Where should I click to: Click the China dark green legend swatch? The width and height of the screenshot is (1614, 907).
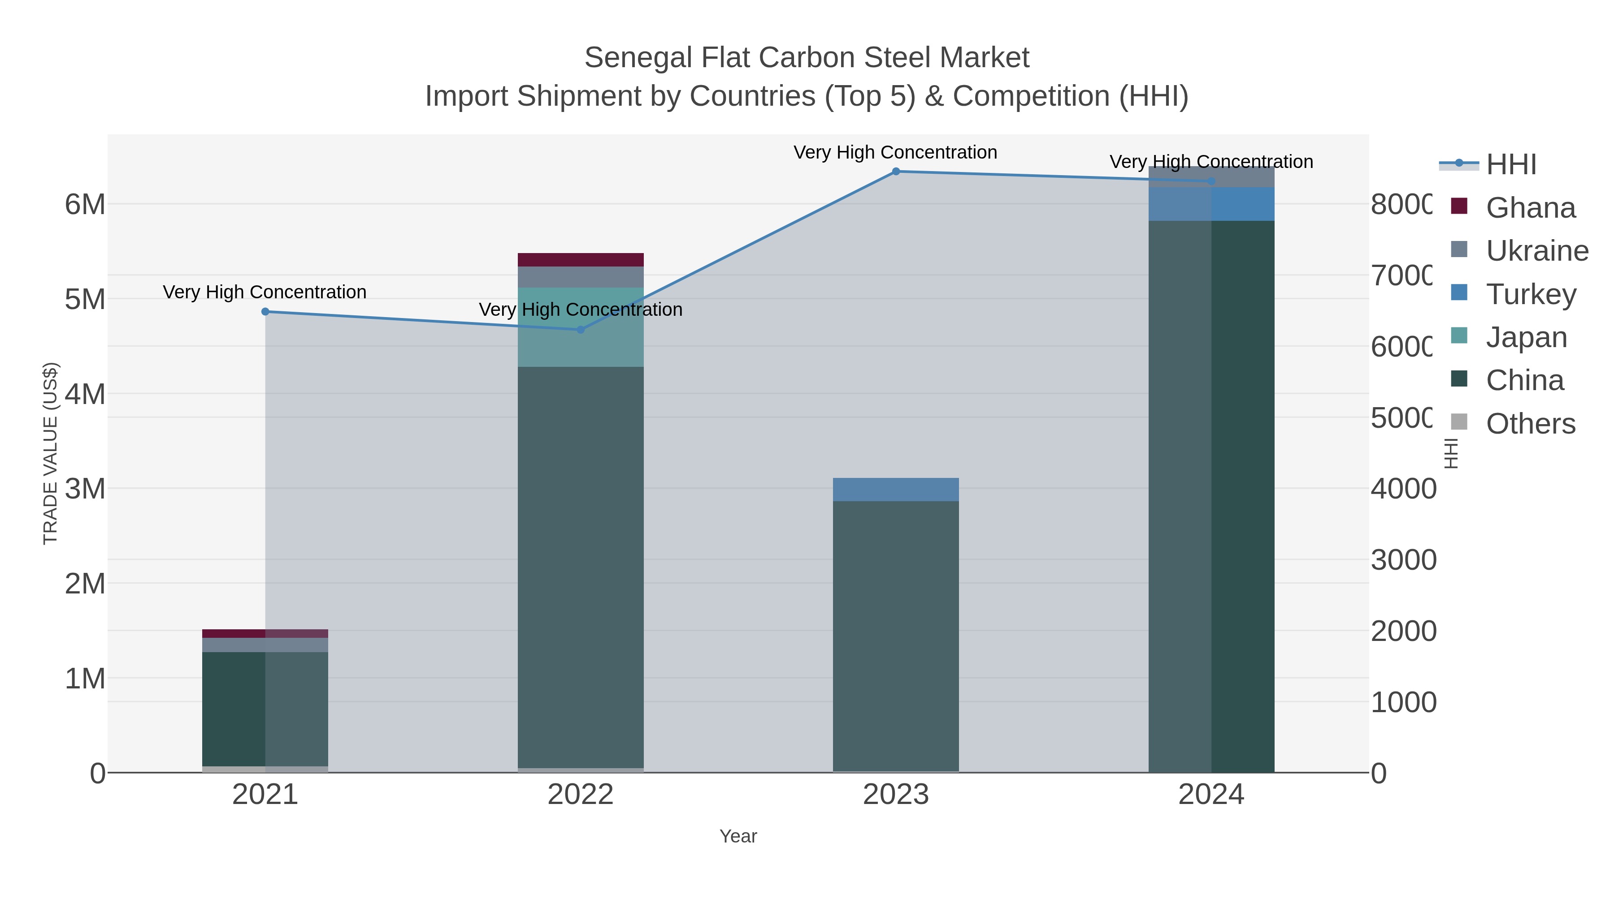click(x=1459, y=378)
